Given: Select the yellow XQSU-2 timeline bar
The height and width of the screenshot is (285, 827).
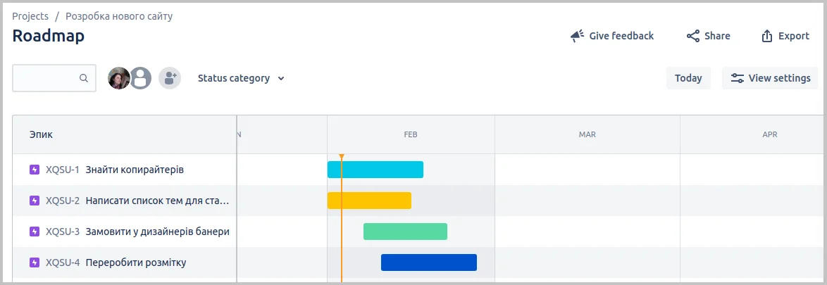Looking at the screenshot, I should point(369,201).
